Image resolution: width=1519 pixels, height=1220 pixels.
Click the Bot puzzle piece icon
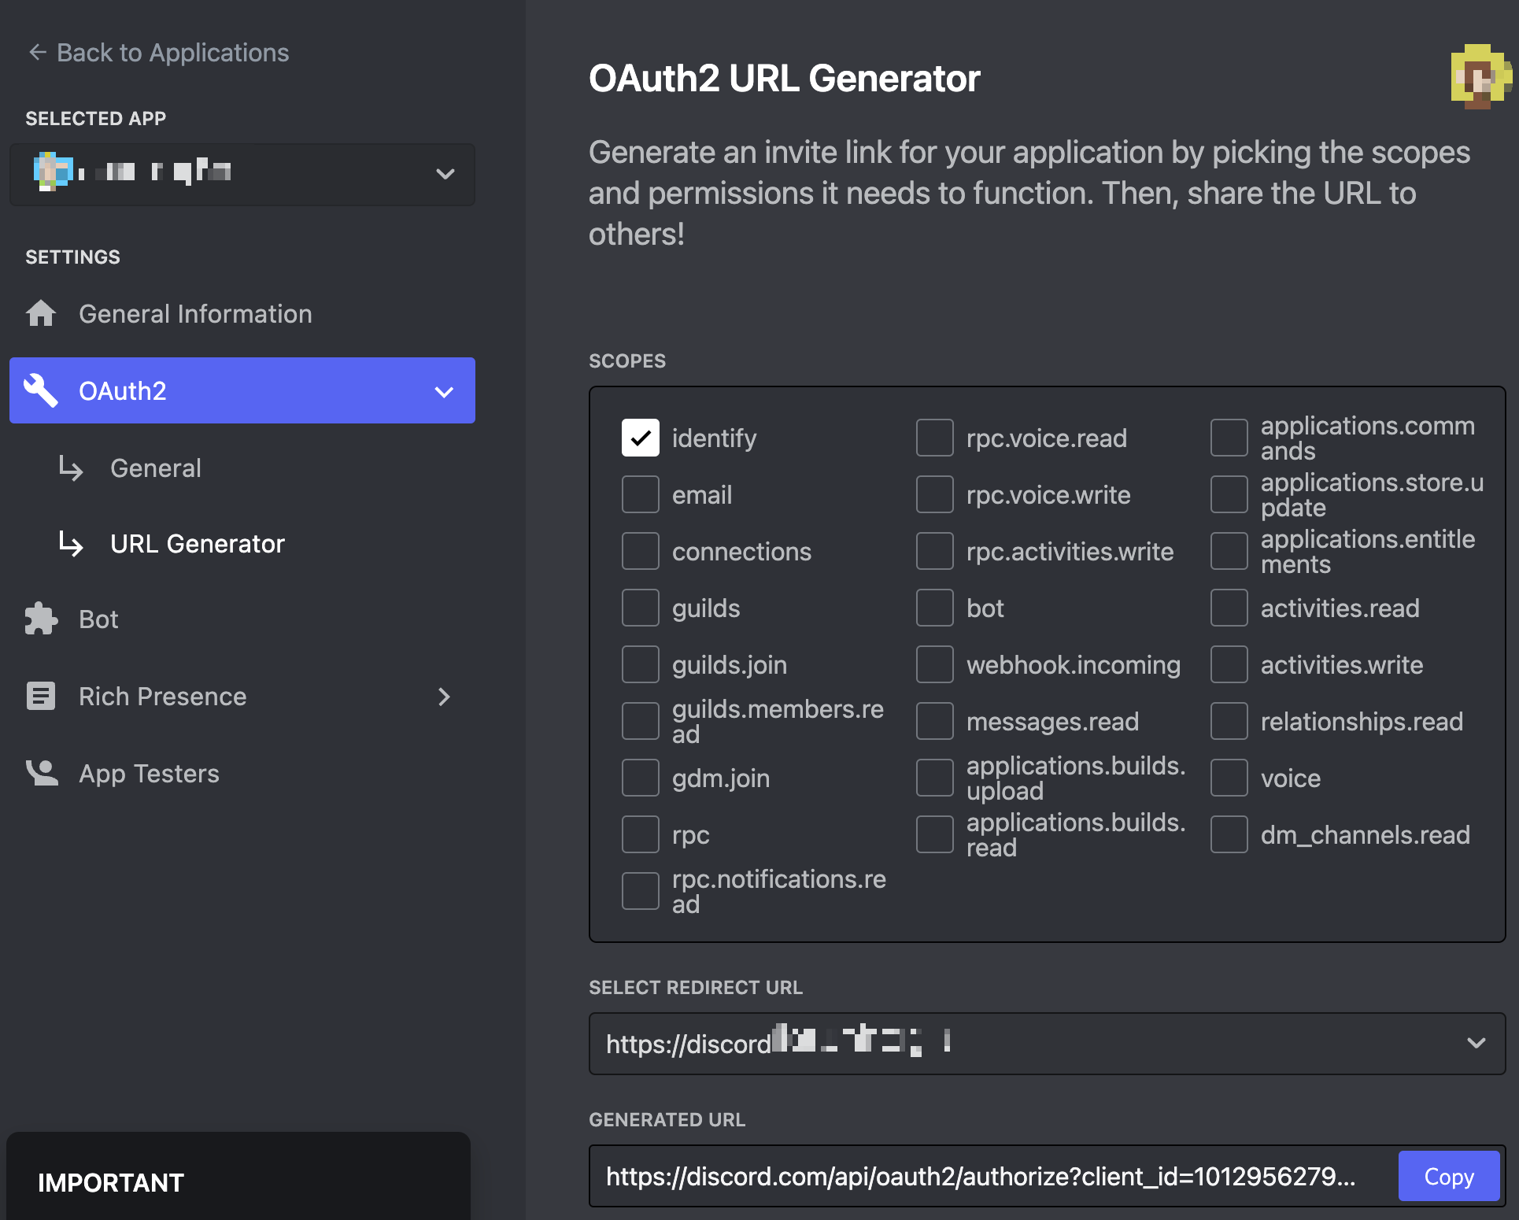41,619
